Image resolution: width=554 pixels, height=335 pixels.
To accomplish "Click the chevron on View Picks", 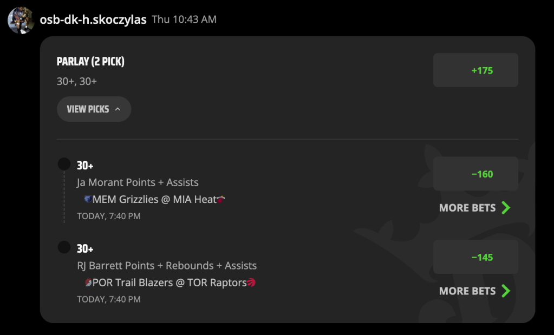I will tap(118, 109).
